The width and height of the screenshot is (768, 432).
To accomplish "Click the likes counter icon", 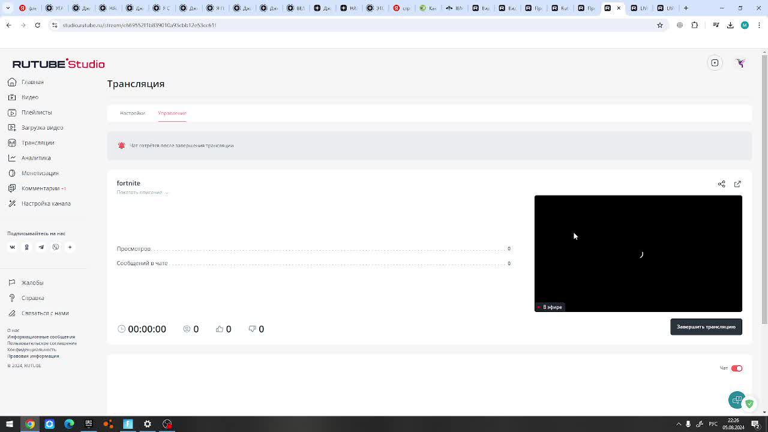I will (x=220, y=329).
